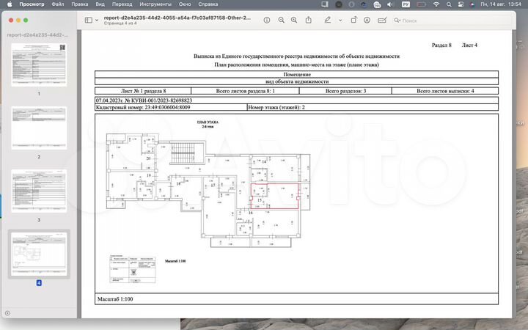The width and height of the screenshot is (528, 330).
Task: Open the Файл menu
Action: tap(58, 4)
